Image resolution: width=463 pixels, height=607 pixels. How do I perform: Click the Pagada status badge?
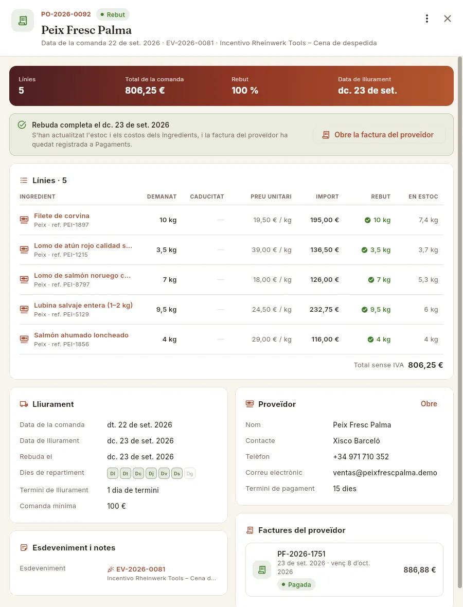[296, 584]
